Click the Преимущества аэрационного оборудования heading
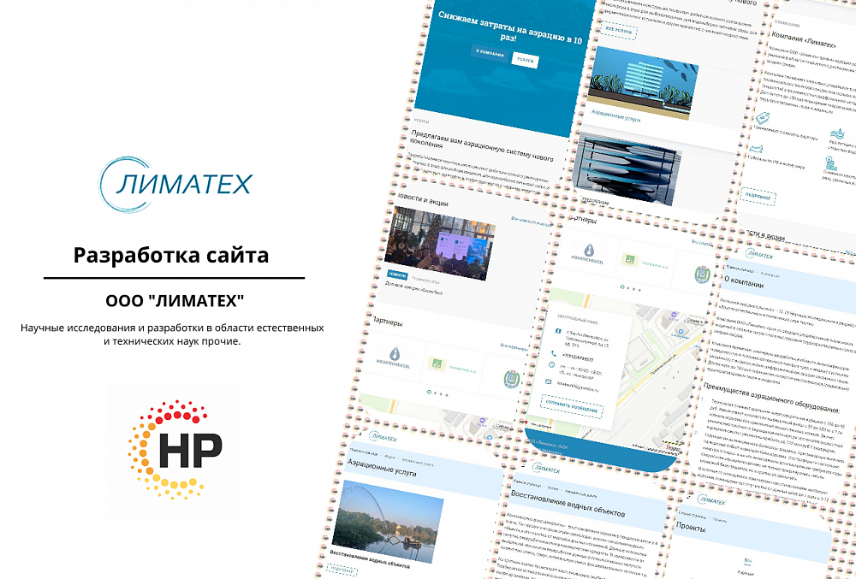Viewport: 856px width, 579px height. click(x=771, y=398)
